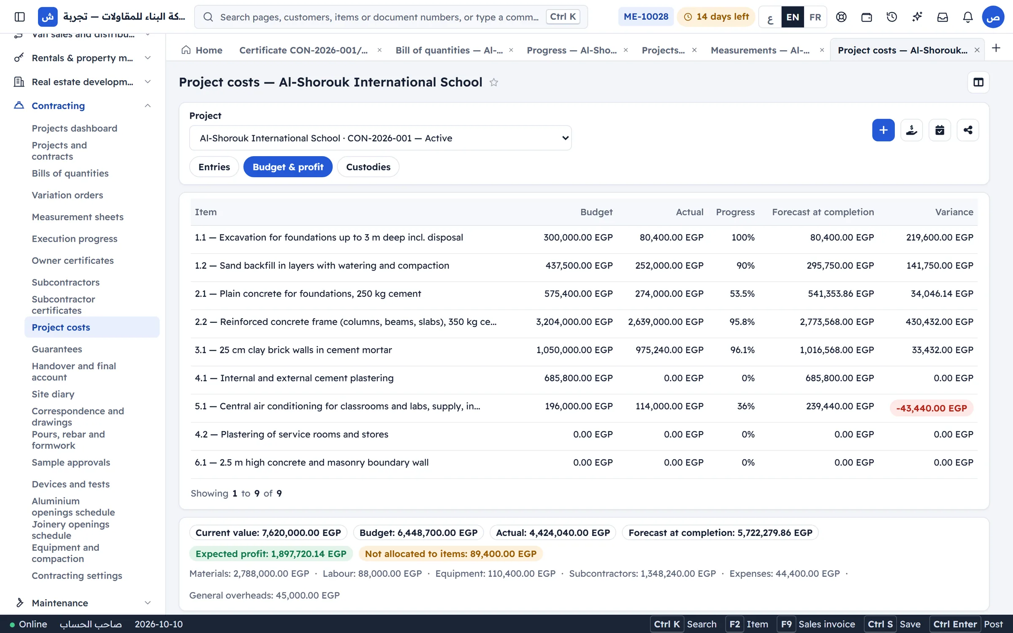The height and width of the screenshot is (633, 1013).
Task: Click the company logo icon
Action: pyautogui.click(x=48, y=17)
